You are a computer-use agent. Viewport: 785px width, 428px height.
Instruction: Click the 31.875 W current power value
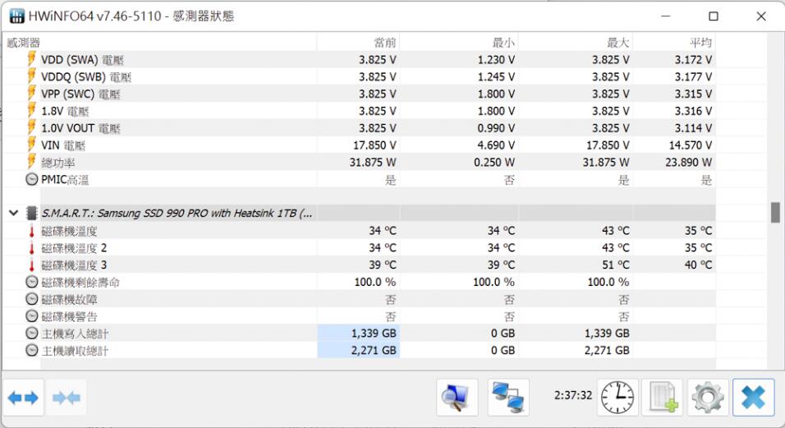tap(373, 162)
